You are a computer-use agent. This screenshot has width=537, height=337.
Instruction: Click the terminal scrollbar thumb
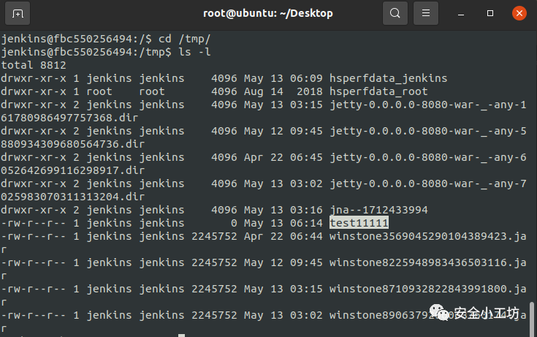(532, 319)
